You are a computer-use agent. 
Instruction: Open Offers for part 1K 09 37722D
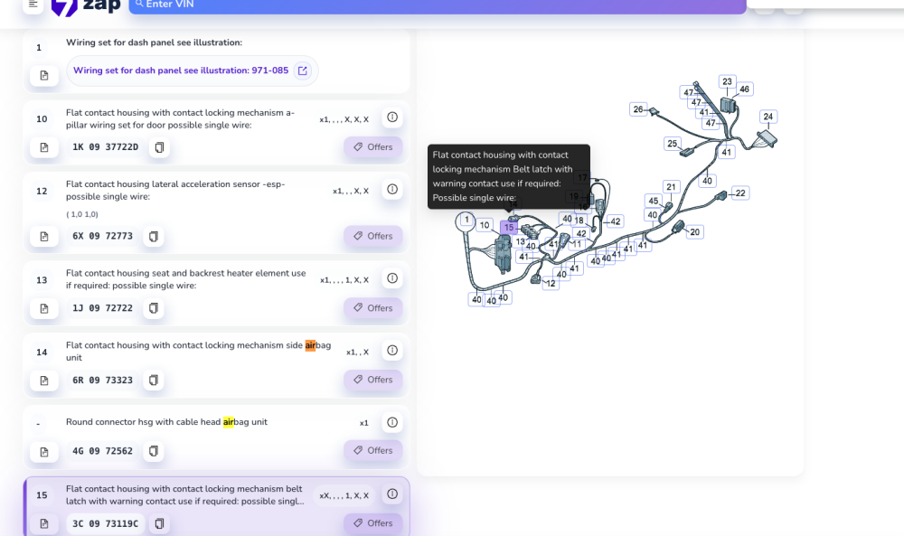coord(373,147)
